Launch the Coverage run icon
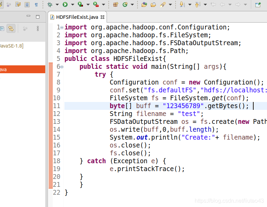The width and height of the screenshot is (267, 207). point(80,4)
